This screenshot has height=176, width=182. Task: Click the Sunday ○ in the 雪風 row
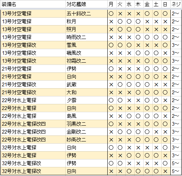coord(165,45)
